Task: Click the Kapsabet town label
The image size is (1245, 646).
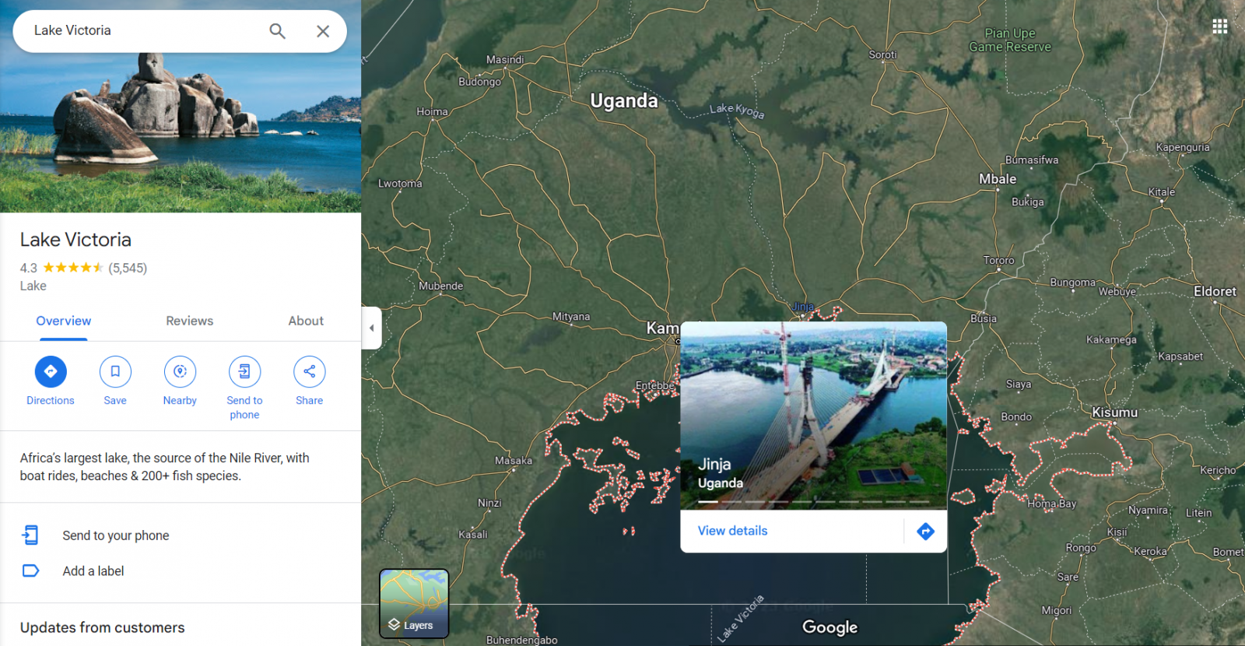Action: pos(1180,356)
